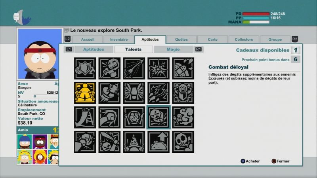Select the playground slide talent icon

[85, 117]
